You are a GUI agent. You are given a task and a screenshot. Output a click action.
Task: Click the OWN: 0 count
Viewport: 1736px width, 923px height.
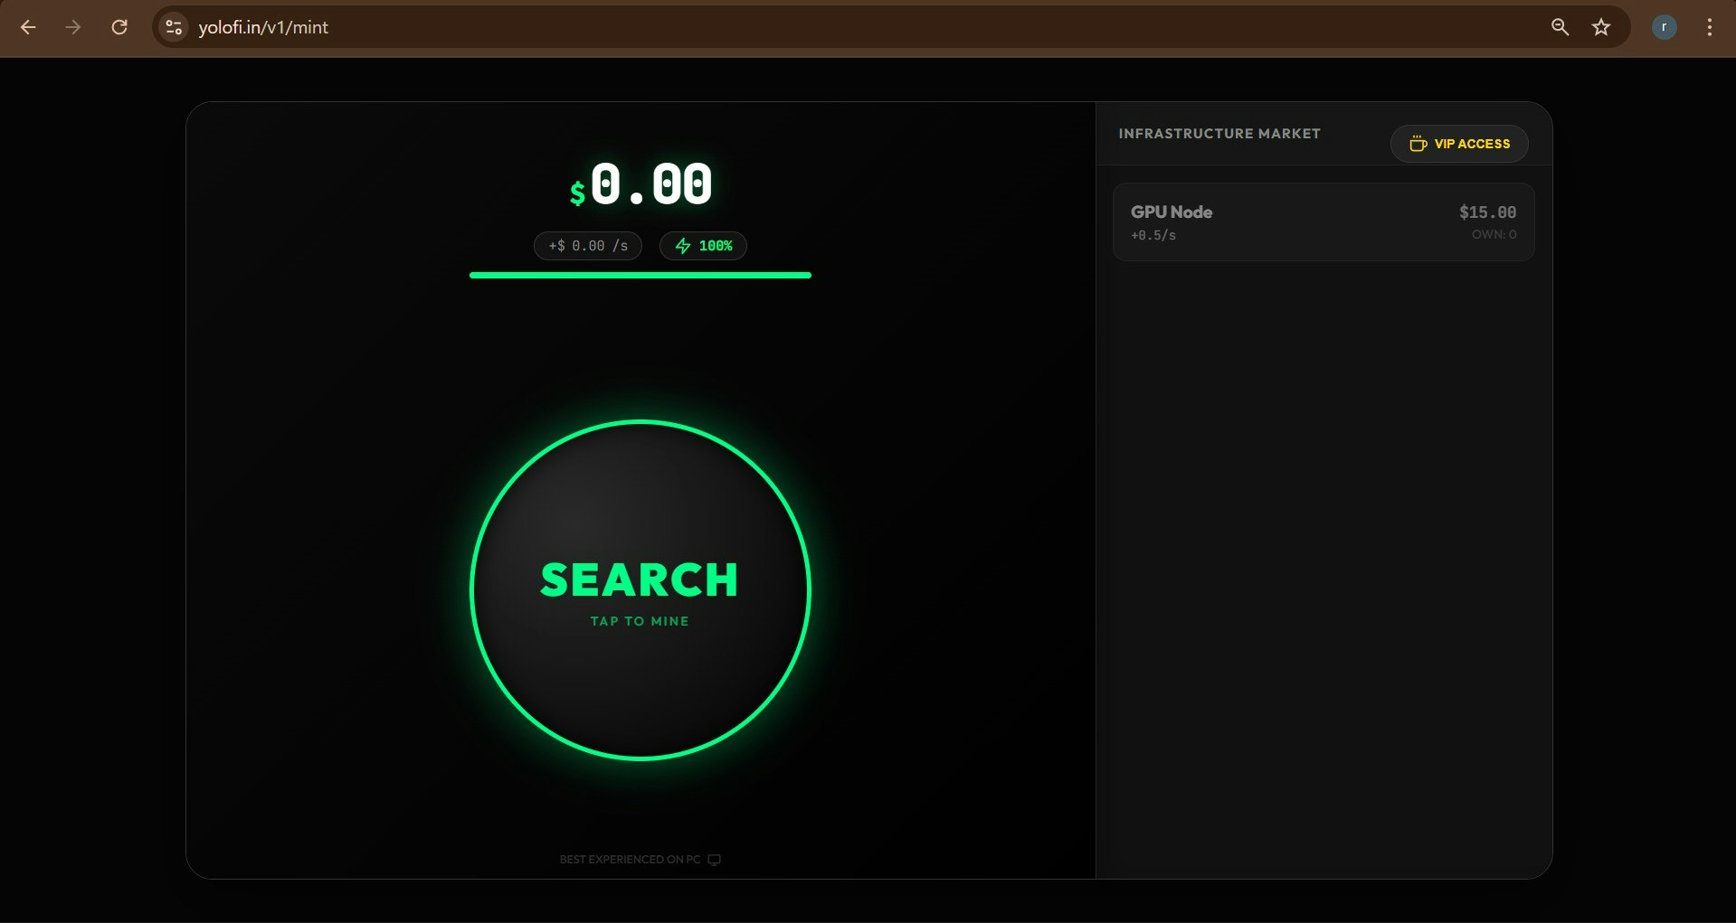(x=1494, y=234)
